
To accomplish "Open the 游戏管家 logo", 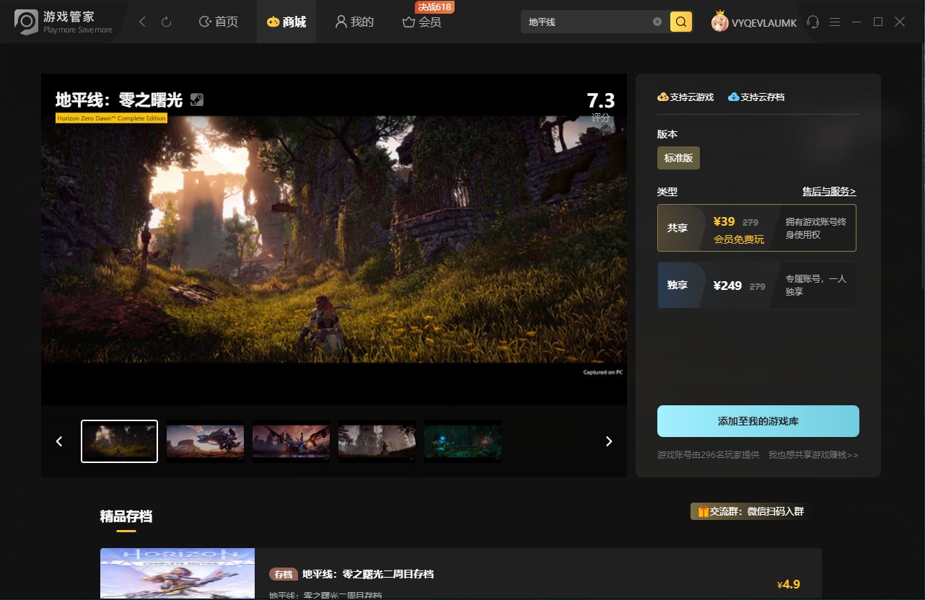I will (64, 22).
